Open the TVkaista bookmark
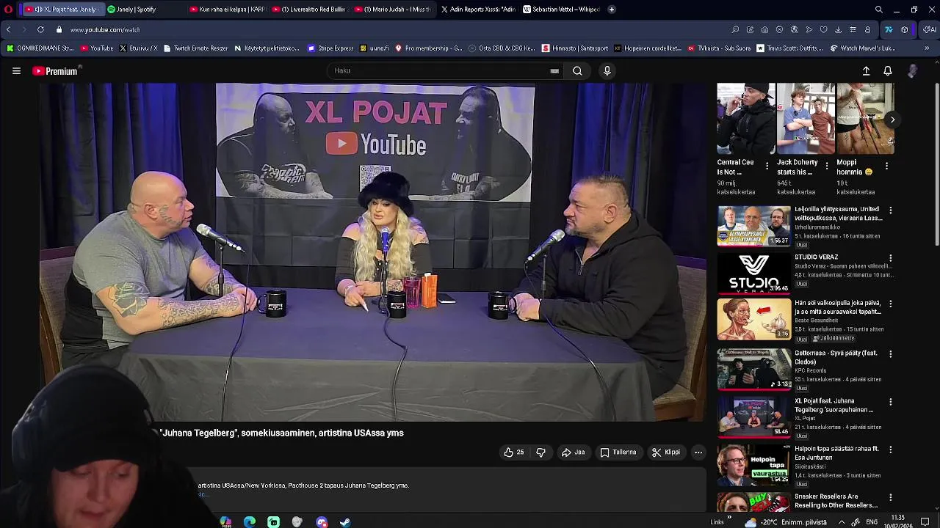 point(719,48)
